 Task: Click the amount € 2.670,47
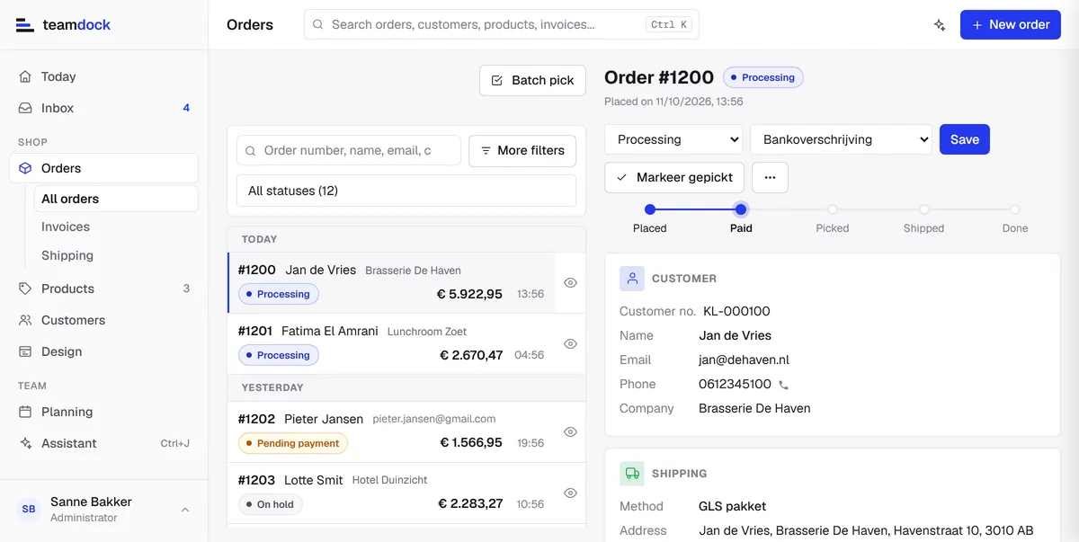[x=471, y=355]
